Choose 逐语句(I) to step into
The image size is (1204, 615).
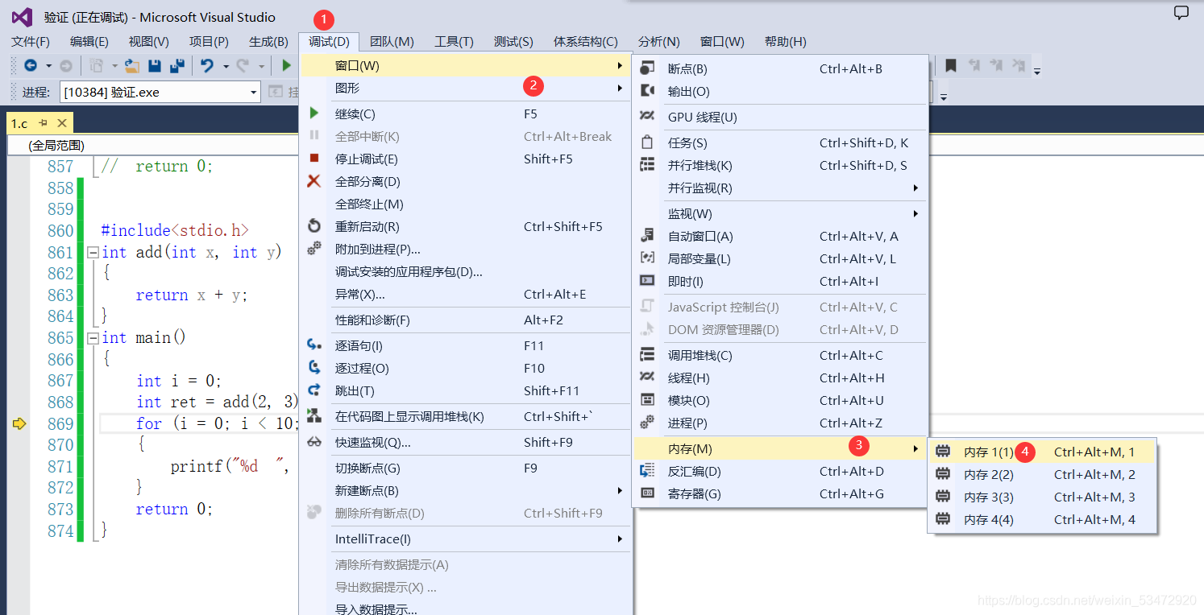pyautogui.click(x=465, y=345)
